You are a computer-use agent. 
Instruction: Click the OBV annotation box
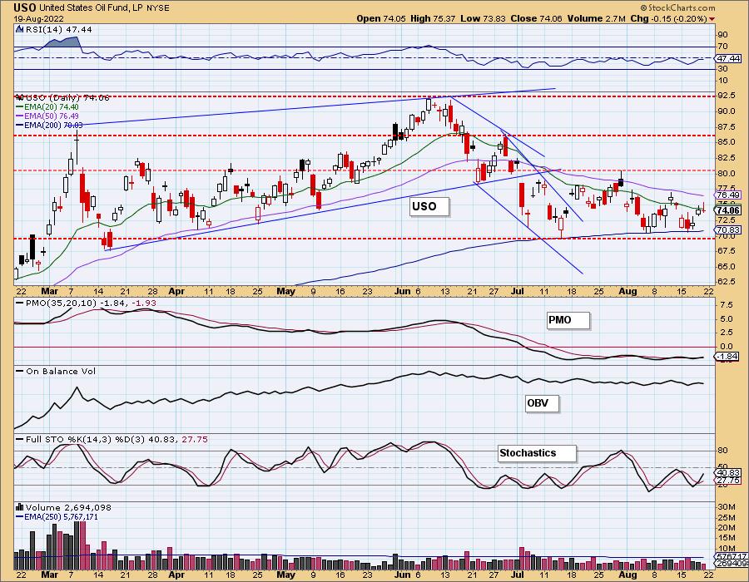pyautogui.click(x=542, y=403)
